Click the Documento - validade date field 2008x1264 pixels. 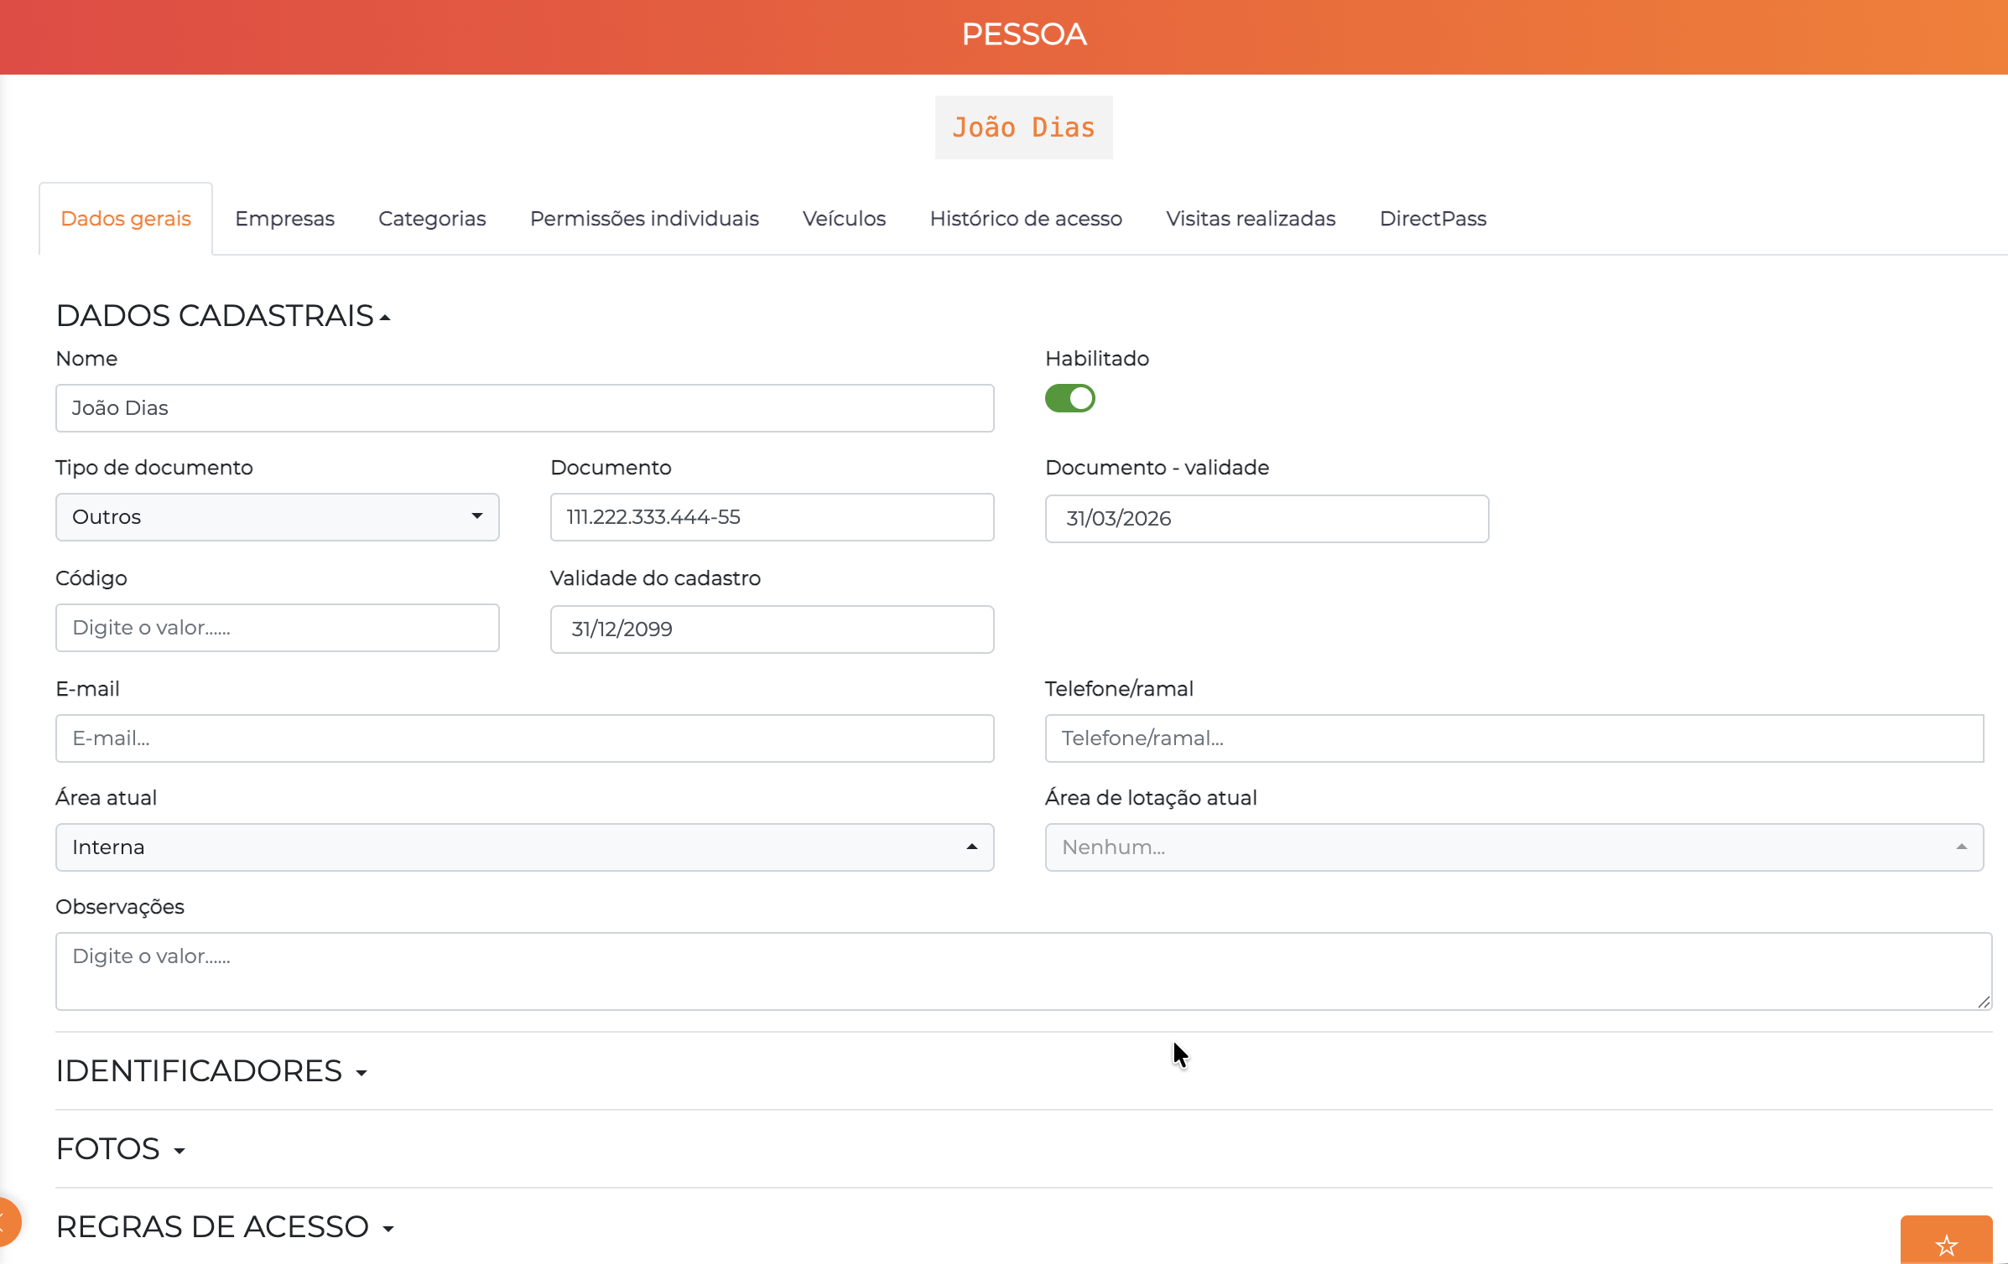1267,519
